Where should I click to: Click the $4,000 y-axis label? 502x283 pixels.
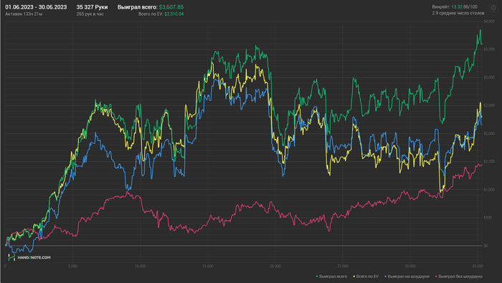tap(489, 21)
